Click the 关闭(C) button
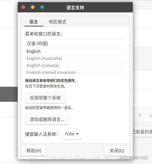This screenshot has width=152, height=164. [x=117, y=151]
